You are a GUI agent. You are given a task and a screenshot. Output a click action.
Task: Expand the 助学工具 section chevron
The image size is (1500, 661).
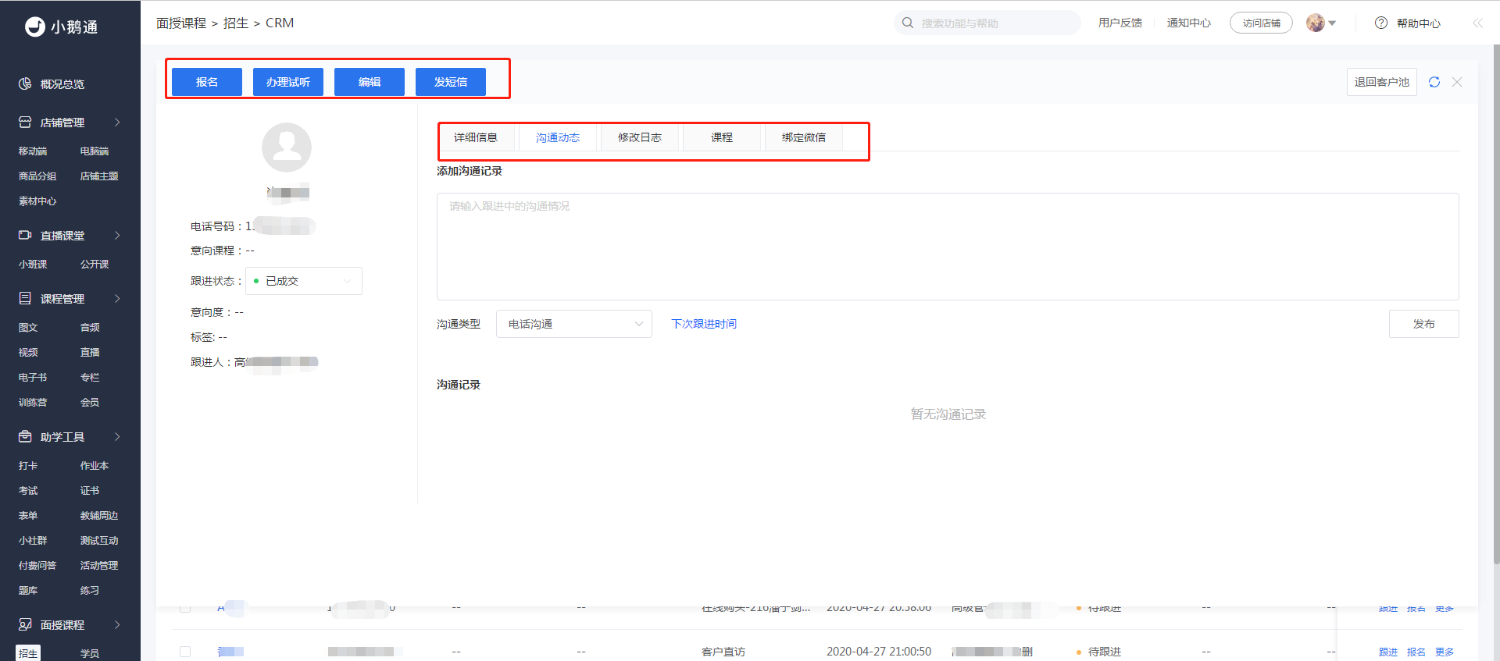117,436
